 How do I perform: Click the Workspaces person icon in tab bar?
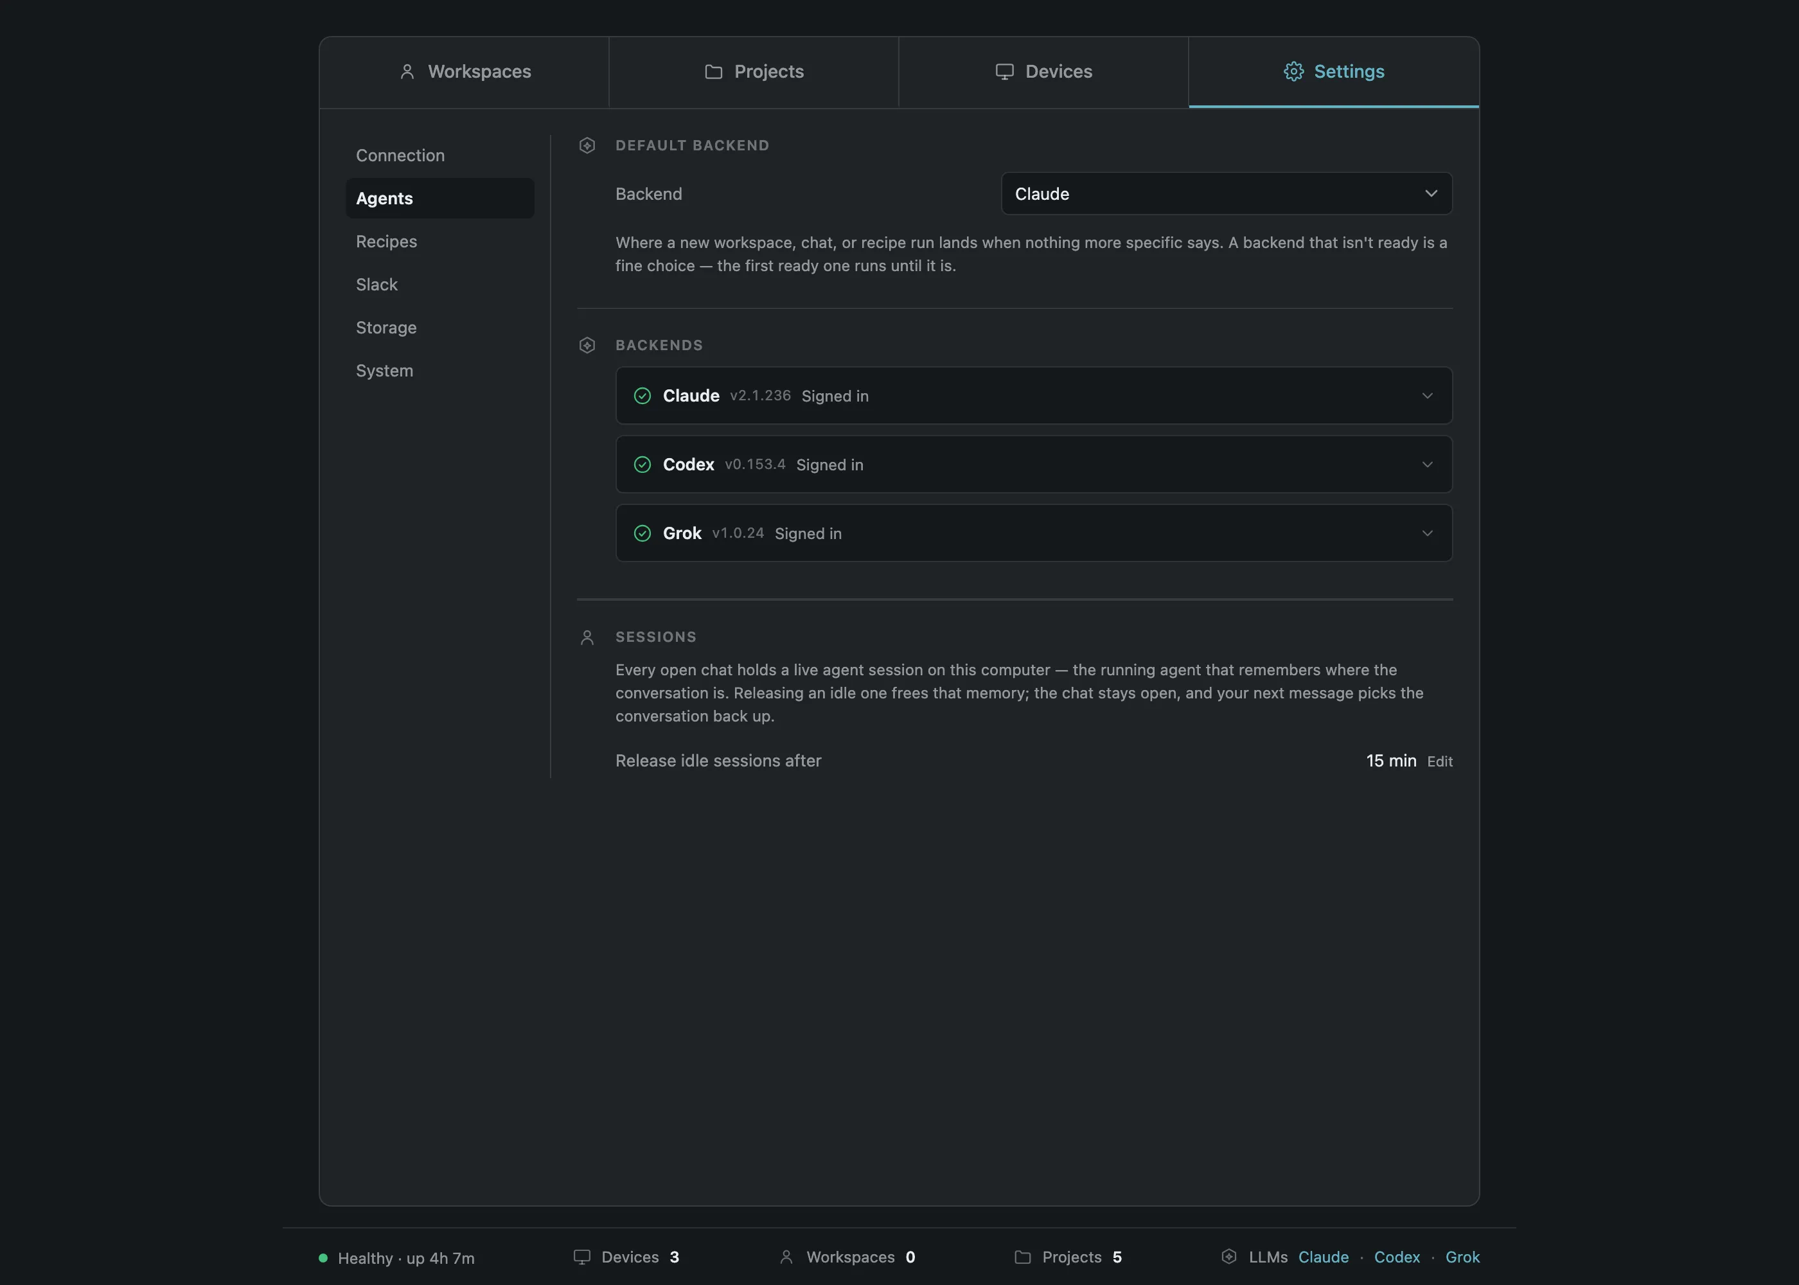[x=407, y=72]
